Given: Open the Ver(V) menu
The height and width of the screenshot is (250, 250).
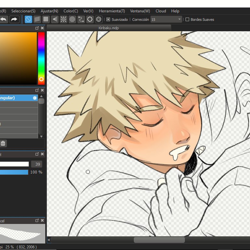Looking at the screenshot, I should 88,11.
